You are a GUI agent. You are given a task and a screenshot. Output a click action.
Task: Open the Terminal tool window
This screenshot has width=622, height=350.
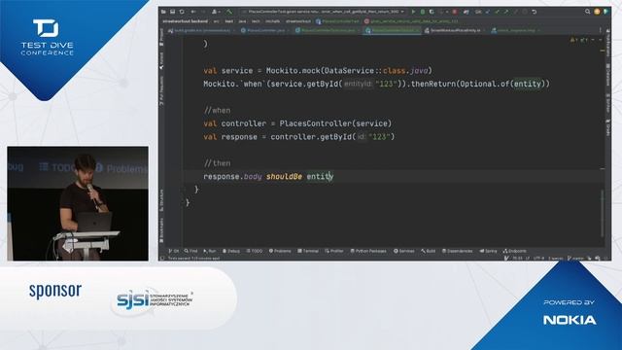click(308, 251)
